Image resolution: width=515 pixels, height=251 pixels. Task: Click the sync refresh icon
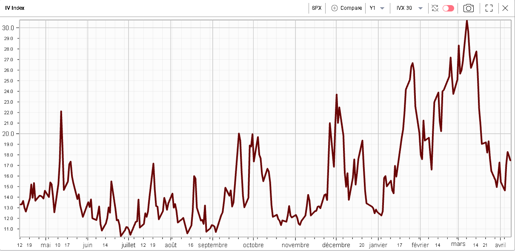click(435, 8)
